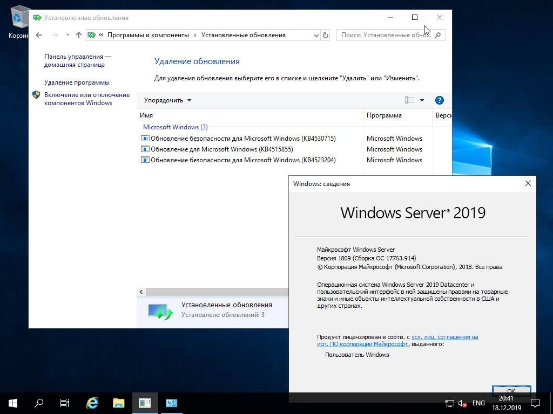Open recent locations dropdown arrow
553x414 pixels.
point(68,35)
